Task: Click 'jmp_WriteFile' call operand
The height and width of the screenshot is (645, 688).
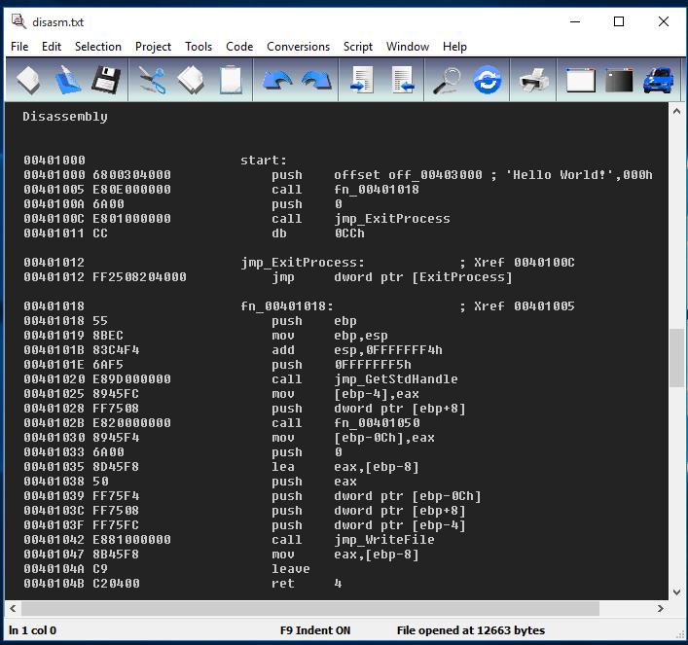Action: pyautogui.click(x=384, y=540)
